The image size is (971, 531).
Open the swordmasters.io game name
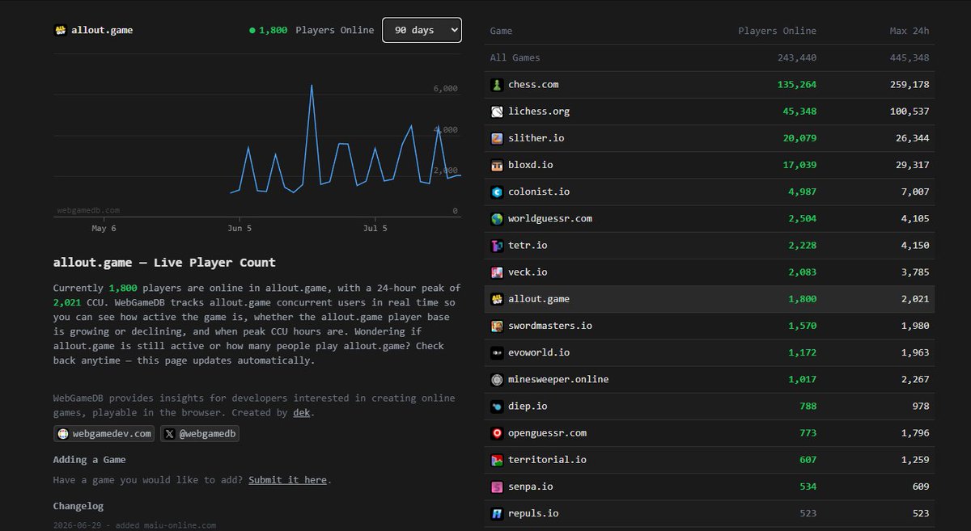tap(550, 326)
